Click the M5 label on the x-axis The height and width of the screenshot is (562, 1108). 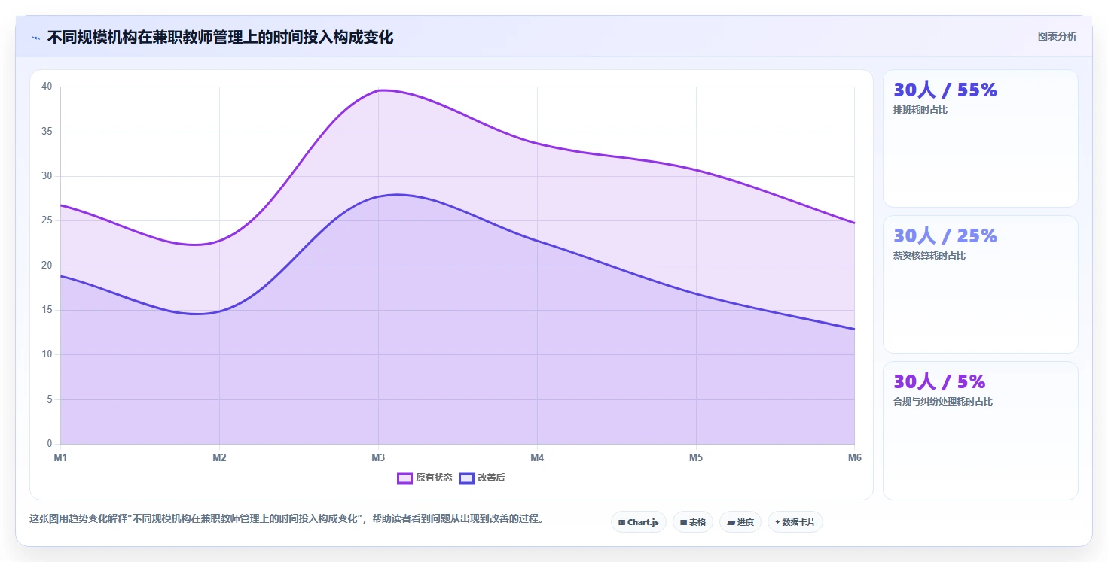tap(696, 457)
